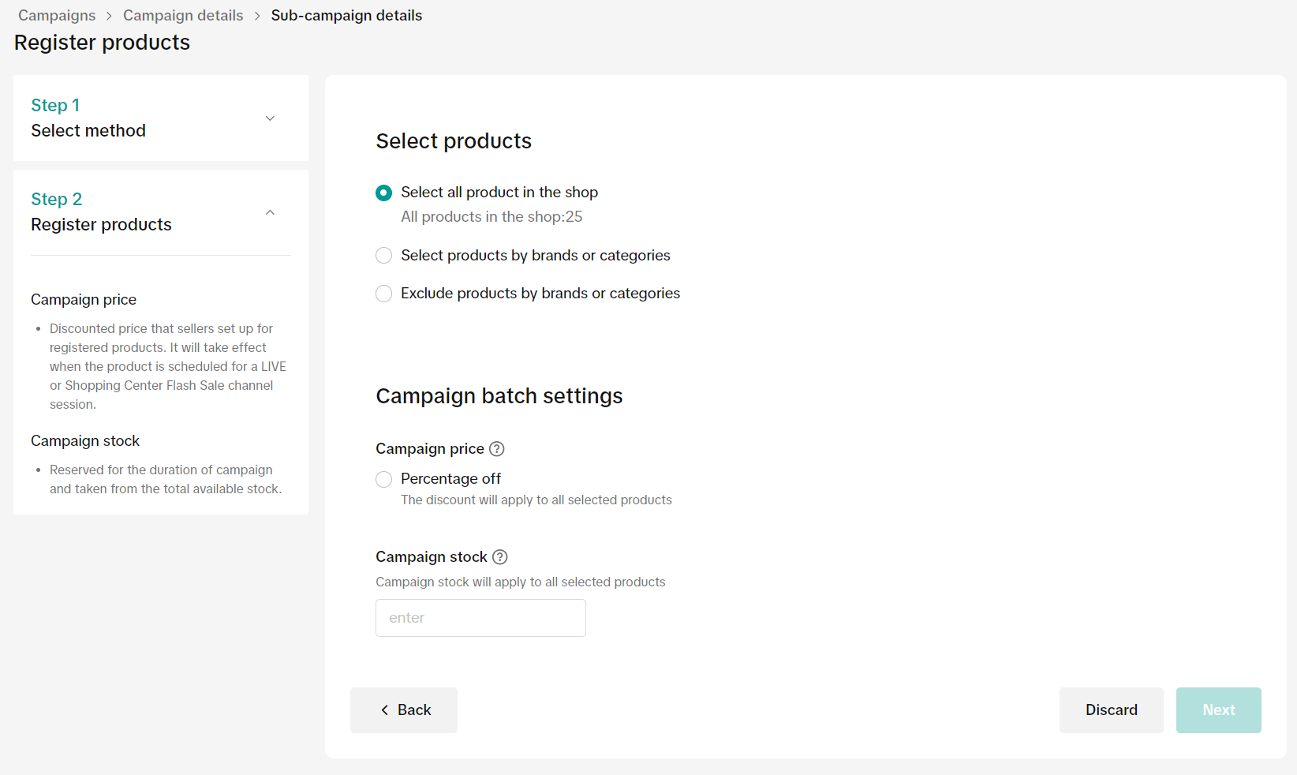This screenshot has width=1297, height=775.
Task: Choose Select products by brands or categories
Action: pos(383,256)
